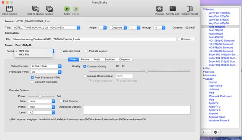Click the Additional Options text box
The width and height of the screenshot is (242, 140).
(137, 110)
